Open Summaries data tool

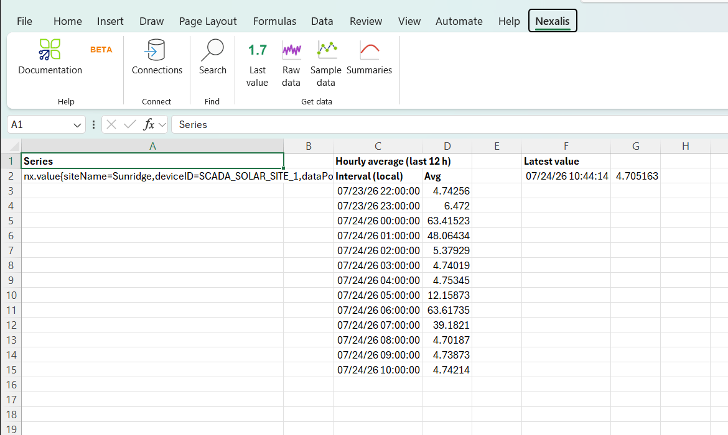369,57
